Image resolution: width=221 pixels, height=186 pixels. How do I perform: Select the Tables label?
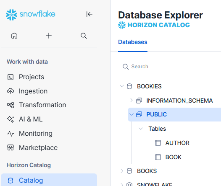pos(157,129)
